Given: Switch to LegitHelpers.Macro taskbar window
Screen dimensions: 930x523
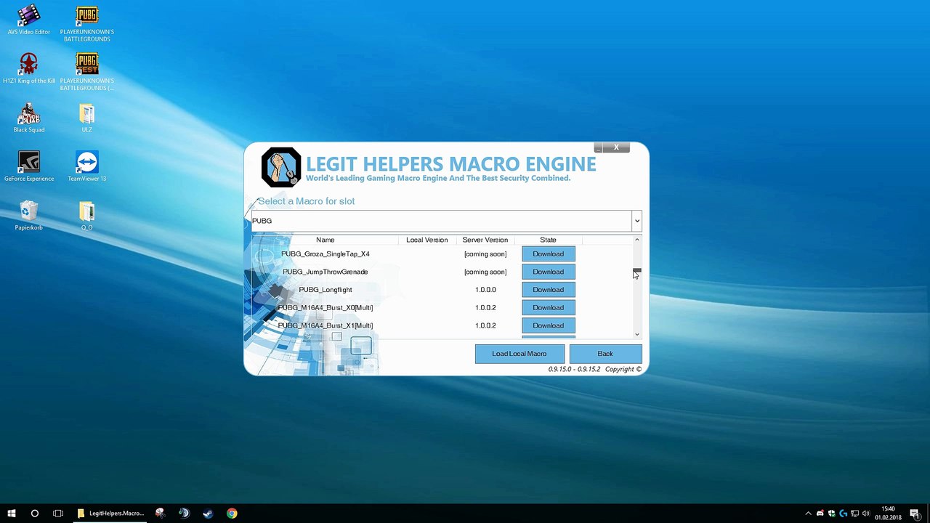Looking at the screenshot, I should click(110, 514).
